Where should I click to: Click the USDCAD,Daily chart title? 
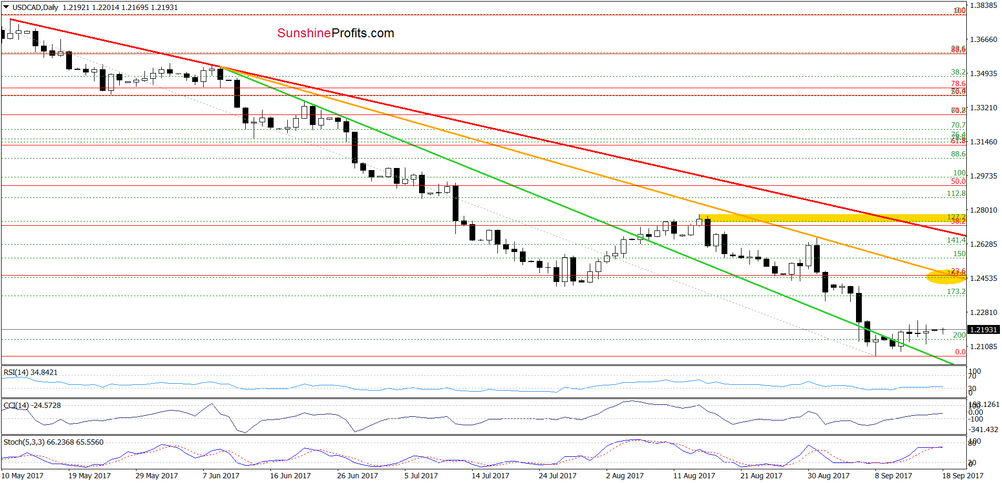coord(35,7)
